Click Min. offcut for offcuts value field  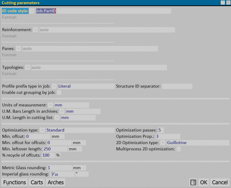tap(59, 143)
